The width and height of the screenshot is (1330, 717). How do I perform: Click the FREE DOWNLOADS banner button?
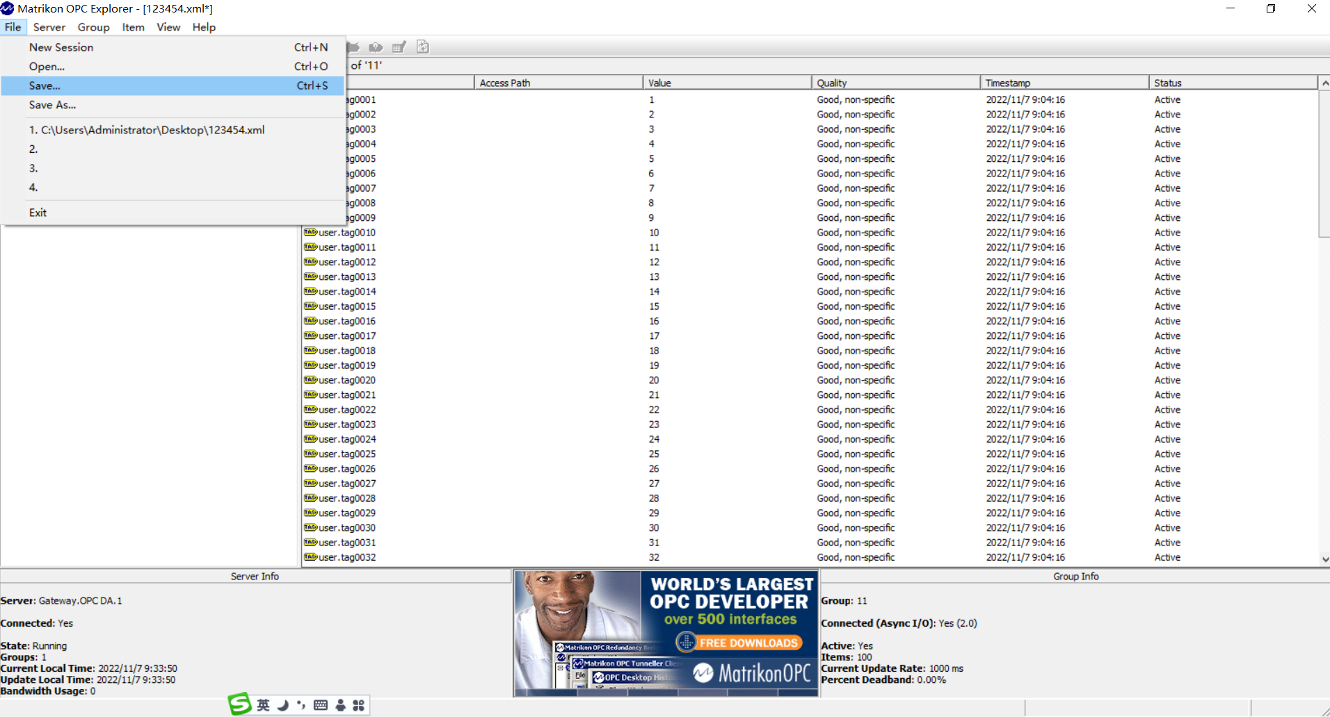click(739, 643)
